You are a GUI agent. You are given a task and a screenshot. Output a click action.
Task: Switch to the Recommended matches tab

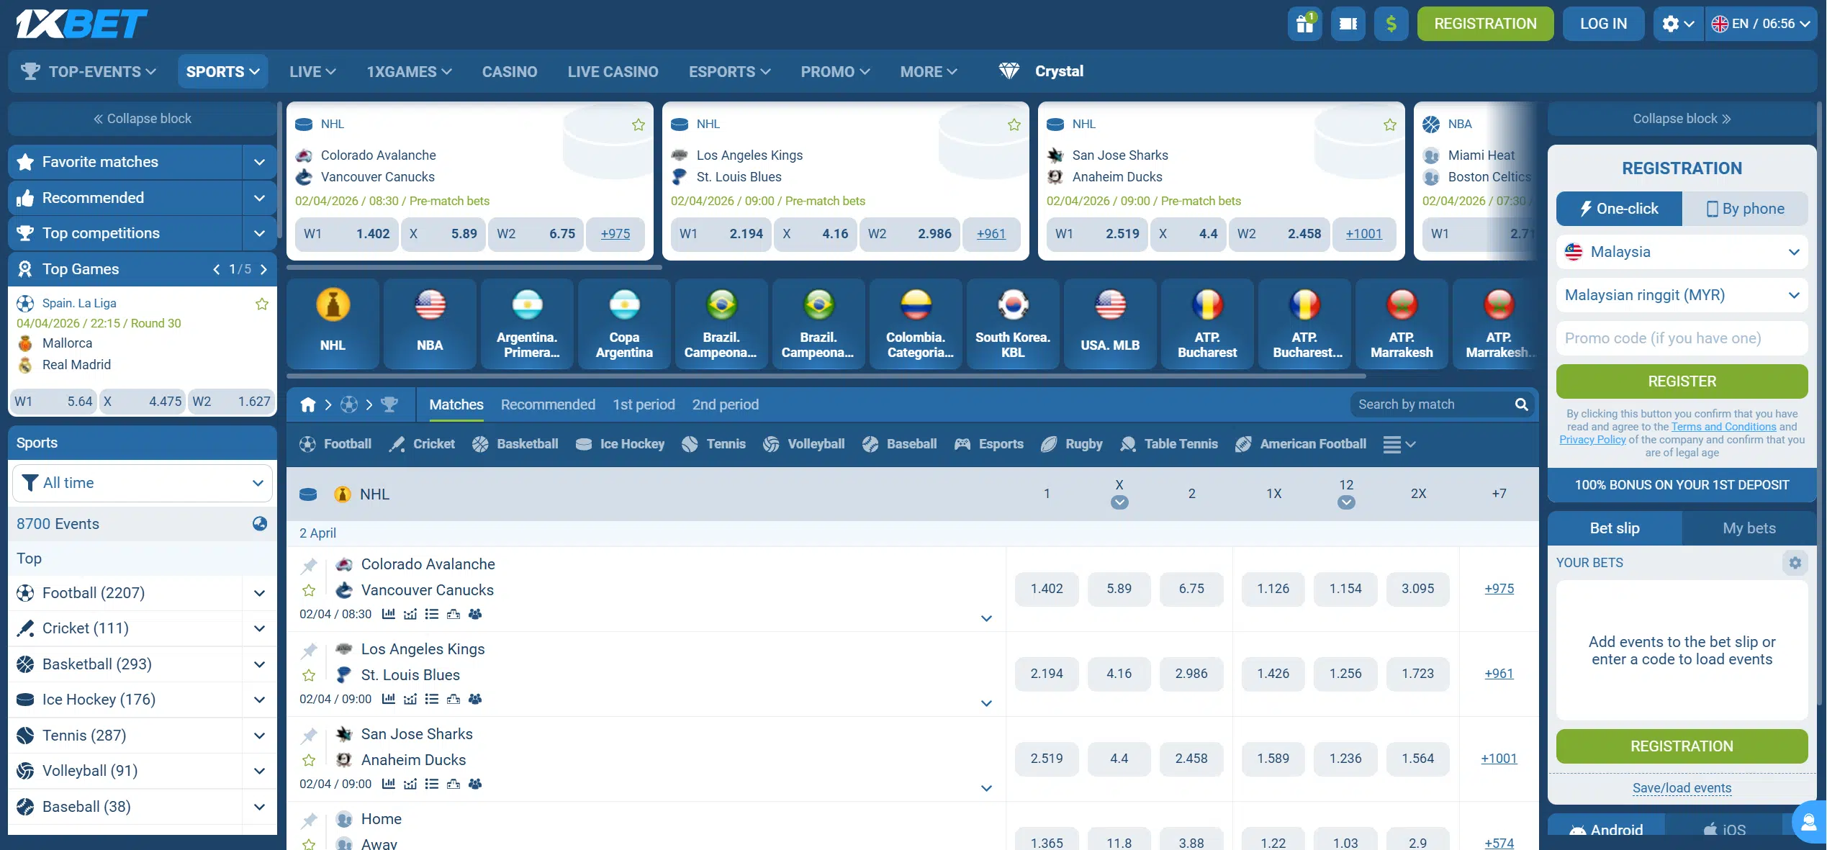pyautogui.click(x=547, y=404)
